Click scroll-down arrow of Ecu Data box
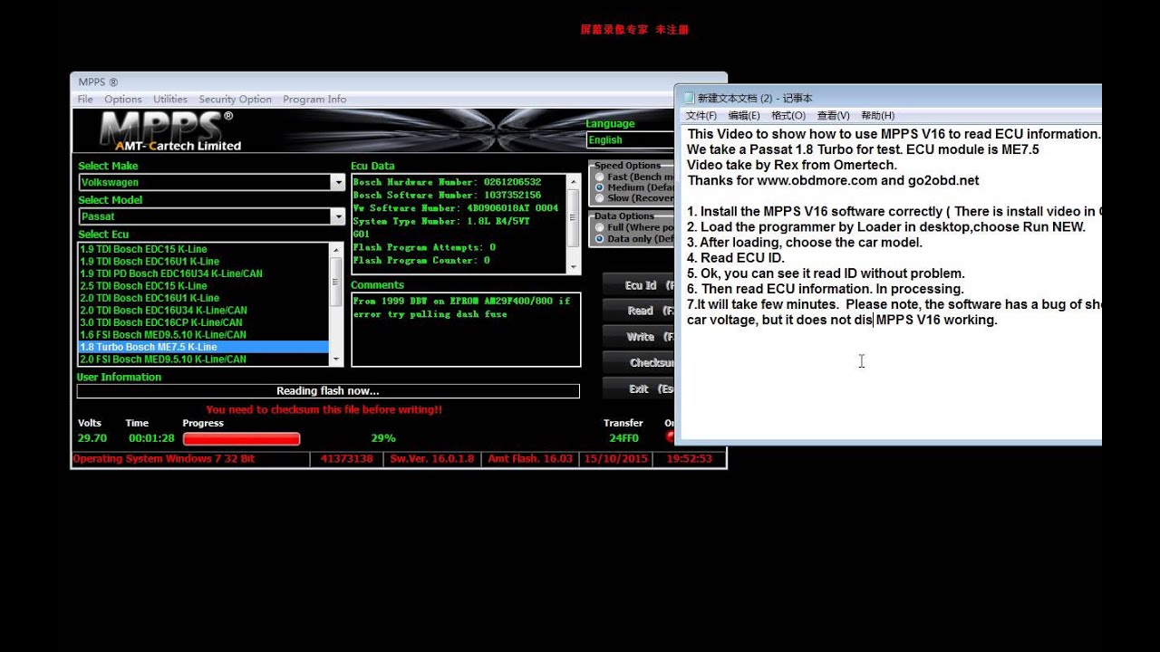Image resolution: width=1160 pixels, height=652 pixels. tap(573, 266)
